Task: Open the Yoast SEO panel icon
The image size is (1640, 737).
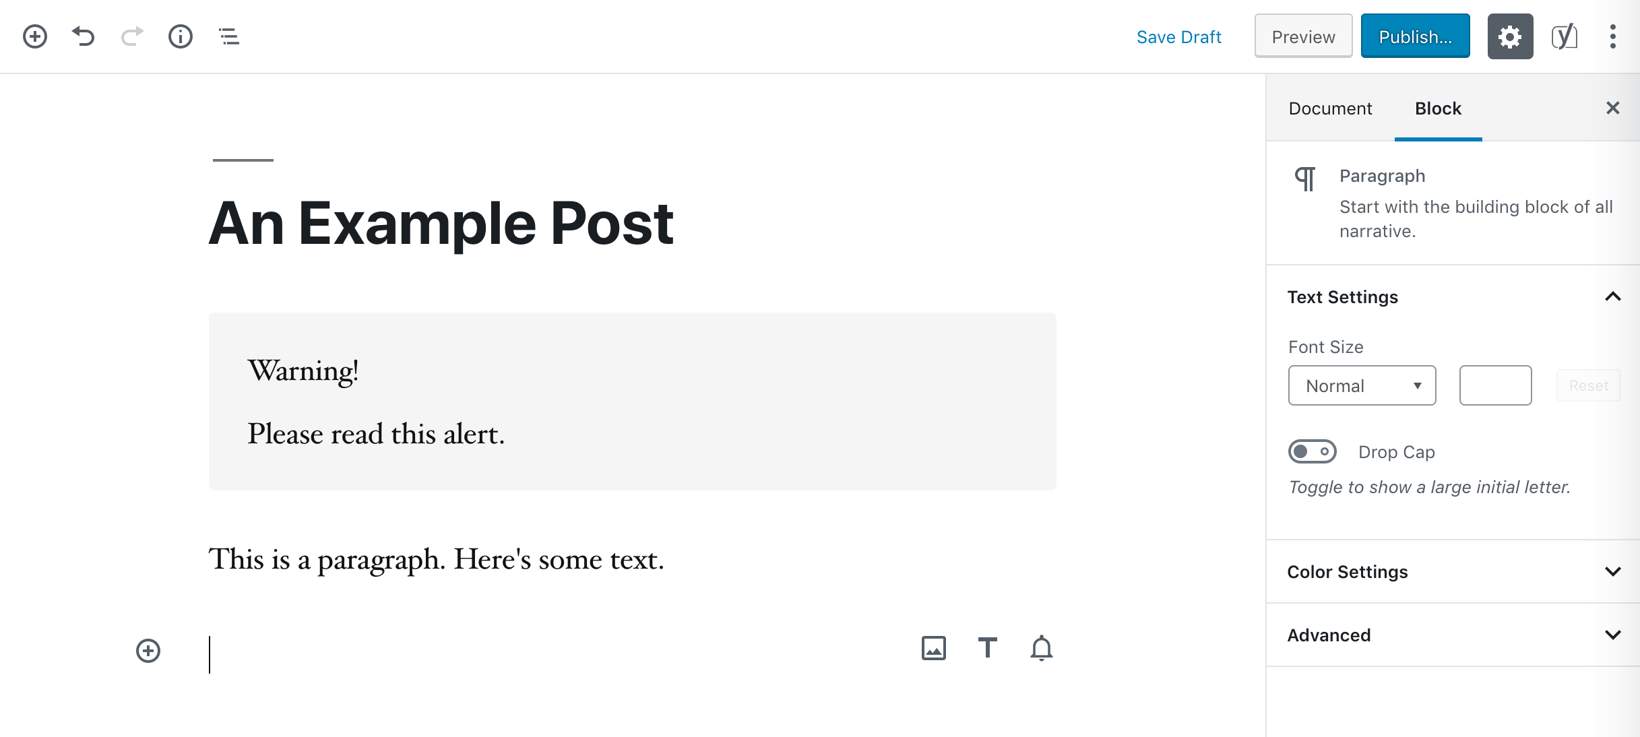Action: tap(1564, 36)
